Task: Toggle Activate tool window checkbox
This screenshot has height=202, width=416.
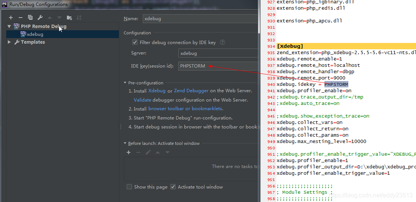Action: click(173, 187)
